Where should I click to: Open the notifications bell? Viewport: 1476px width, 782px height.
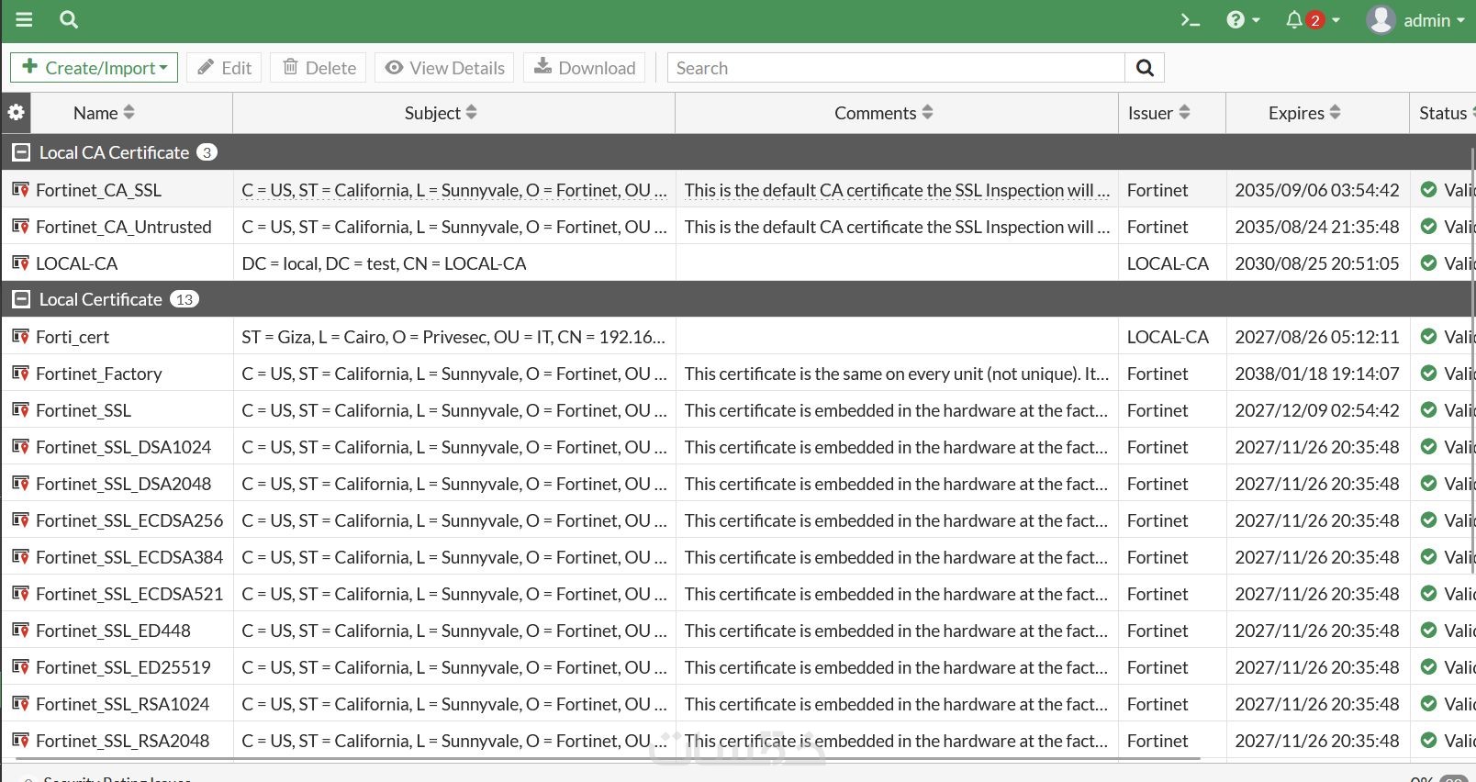point(1312,20)
